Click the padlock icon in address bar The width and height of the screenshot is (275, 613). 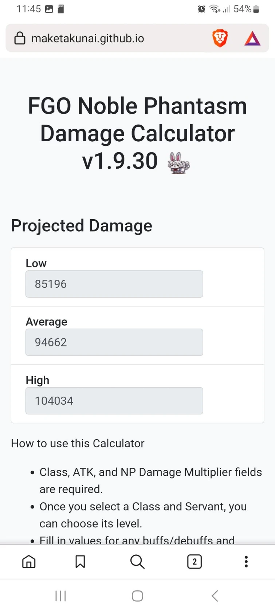pyautogui.click(x=19, y=38)
